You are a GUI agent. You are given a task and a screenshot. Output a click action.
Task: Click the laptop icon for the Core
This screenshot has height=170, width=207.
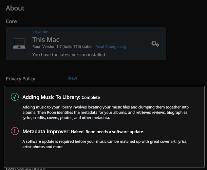click(x=19, y=44)
